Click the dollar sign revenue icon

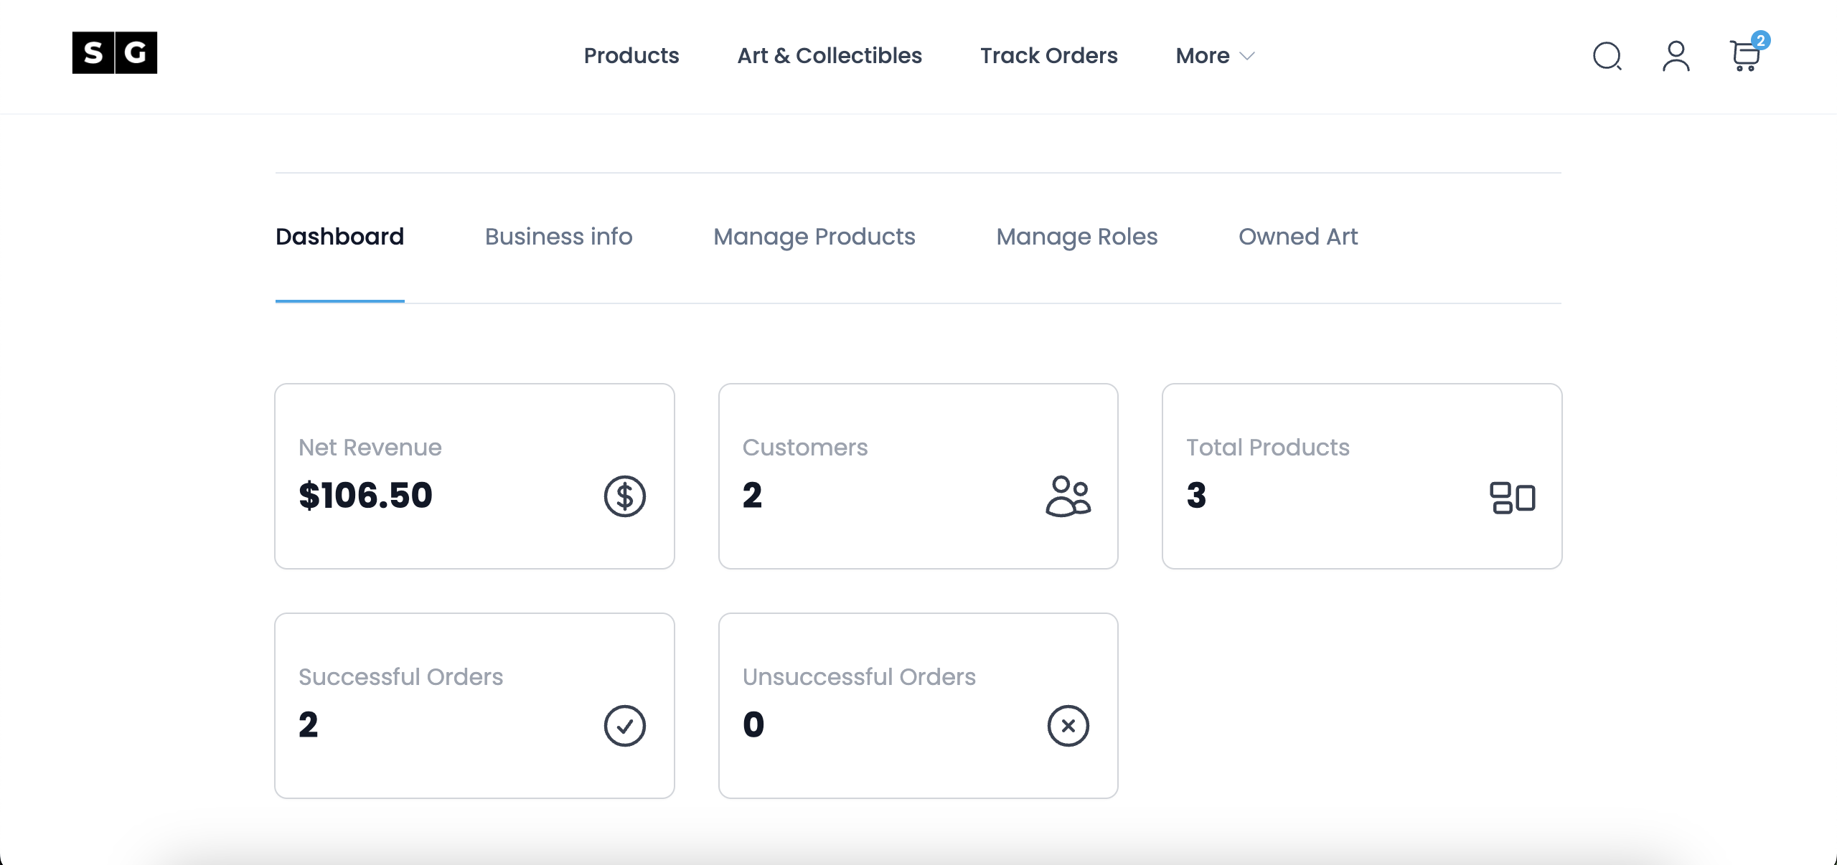tap(624, 496)
